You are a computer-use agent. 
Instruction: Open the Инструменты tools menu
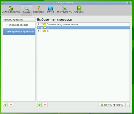(x=65, y=10)
